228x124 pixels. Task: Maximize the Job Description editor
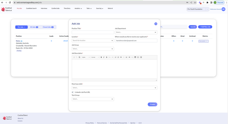click(141, 57)
